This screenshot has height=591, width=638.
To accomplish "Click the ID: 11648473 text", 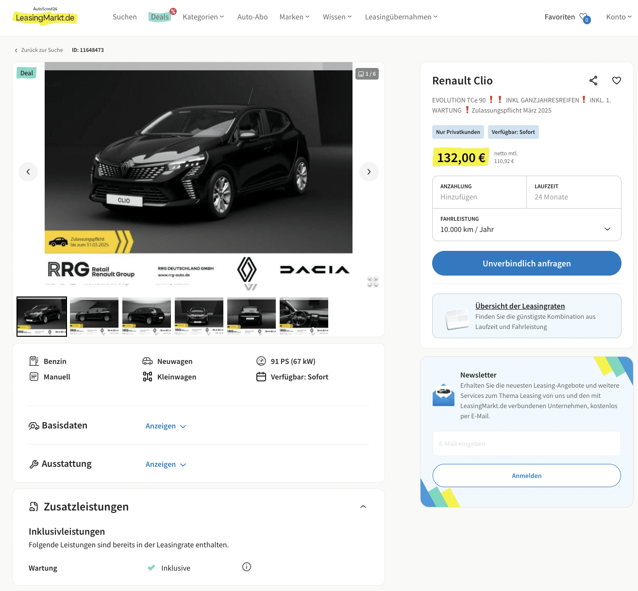I will (x=88, y=50).
